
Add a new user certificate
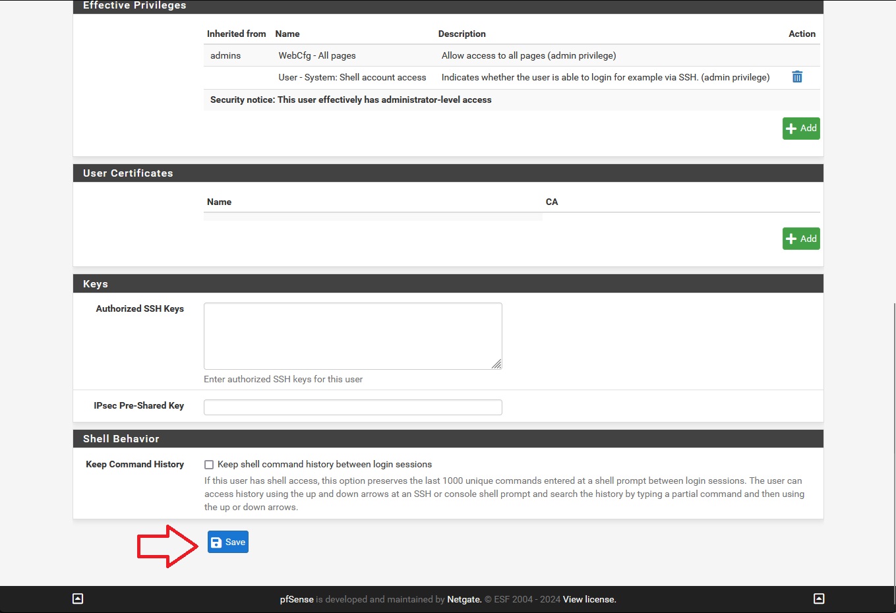801,239
